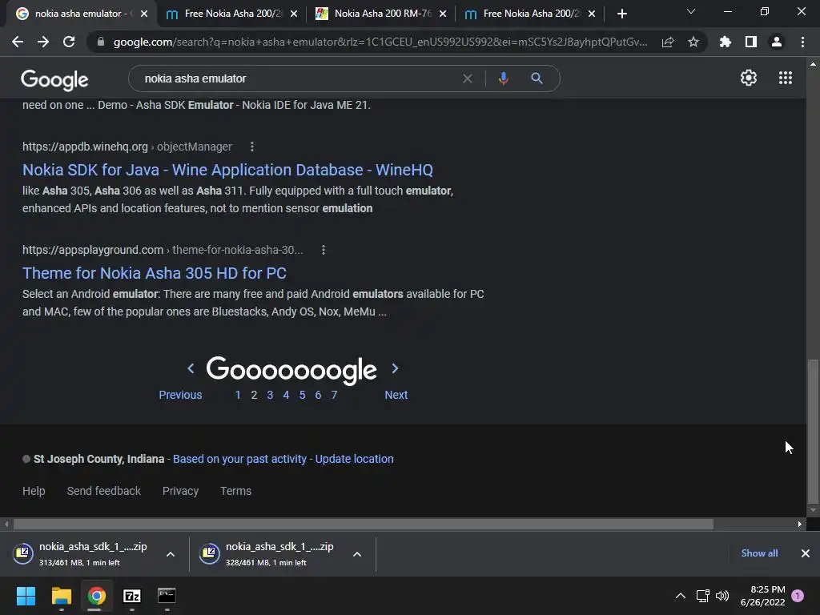Open 'Theme for Nokia Asha 305 HD for PC' result
Screen dimensions: 820x615
155,273
